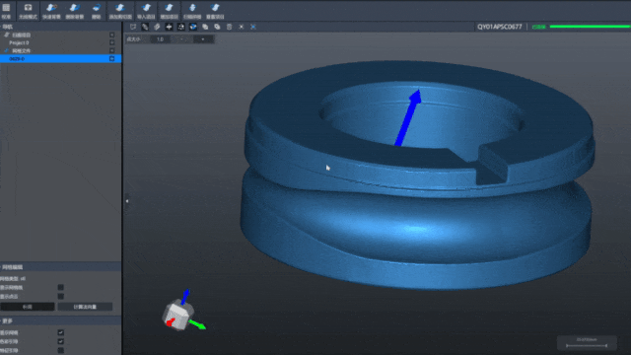This screenshot has height=355, width=631.
Task: Select the 扫描项目 tree node
Action: pos(21,35)
